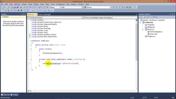
Task: Click the View Code icon in Solution Explorer
Action: click(151, 17)
